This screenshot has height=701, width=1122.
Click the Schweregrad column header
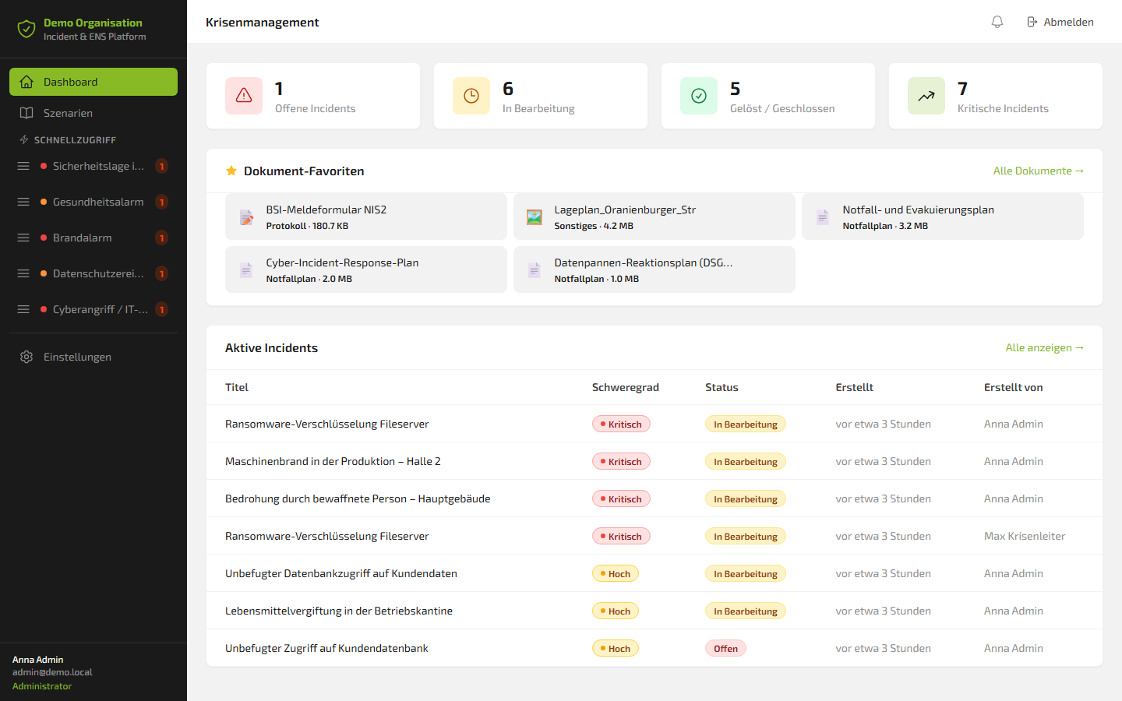pyautogui.click(x=626, y=387)
